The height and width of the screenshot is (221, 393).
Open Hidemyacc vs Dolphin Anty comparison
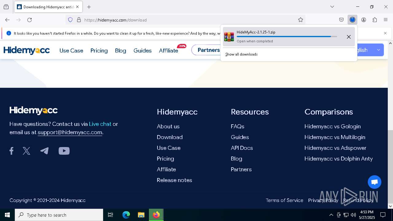tap(339, 159)
